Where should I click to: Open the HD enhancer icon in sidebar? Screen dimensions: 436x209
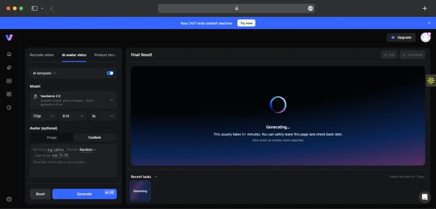(9, 81)
